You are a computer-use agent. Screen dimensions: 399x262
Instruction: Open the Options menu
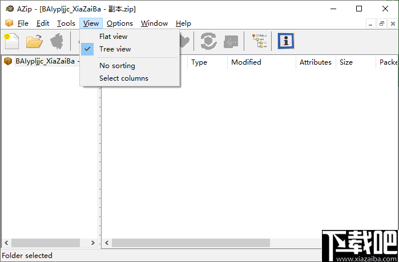(120, 23)
